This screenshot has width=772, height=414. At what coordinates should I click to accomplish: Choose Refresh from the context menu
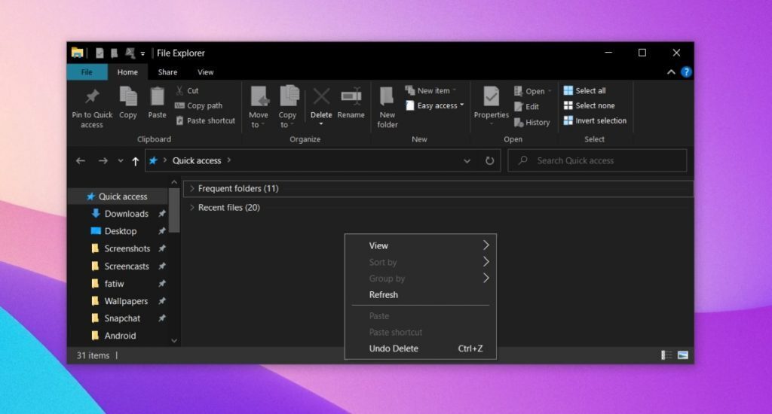(x=383, y=294)
